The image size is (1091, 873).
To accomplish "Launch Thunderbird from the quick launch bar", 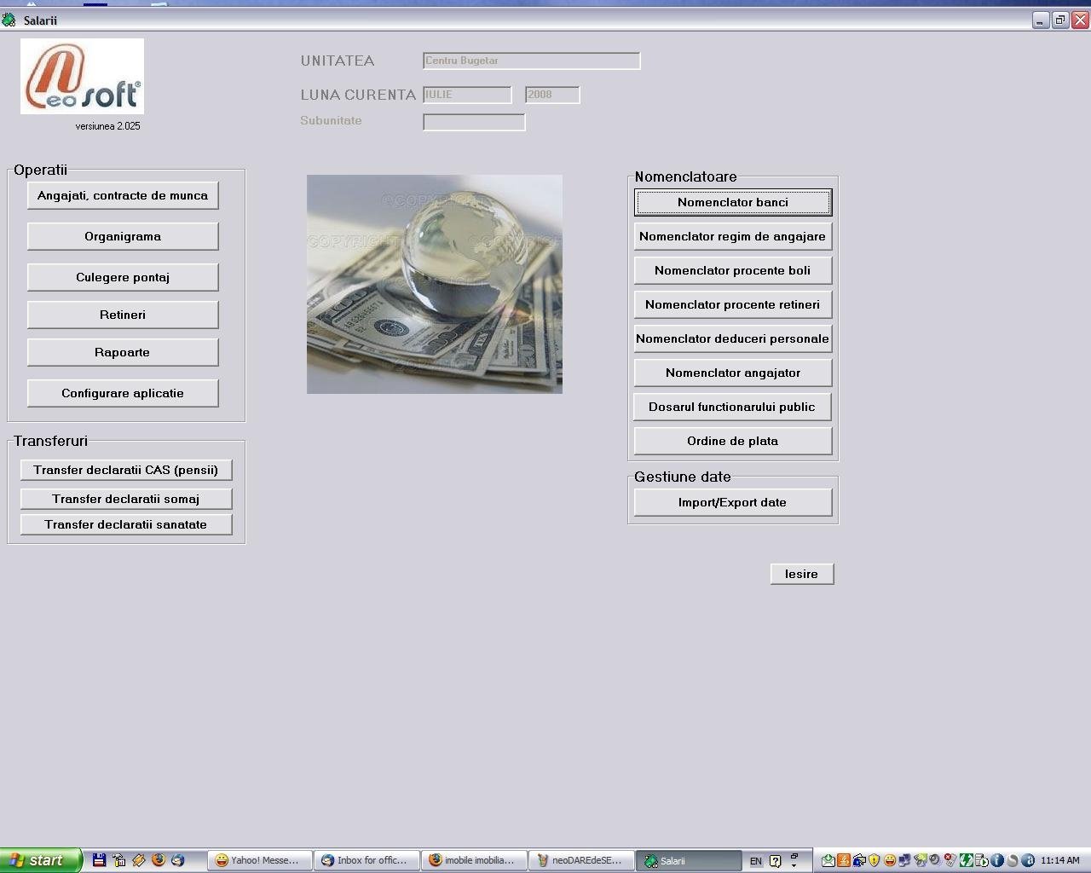I will point(177,860).
